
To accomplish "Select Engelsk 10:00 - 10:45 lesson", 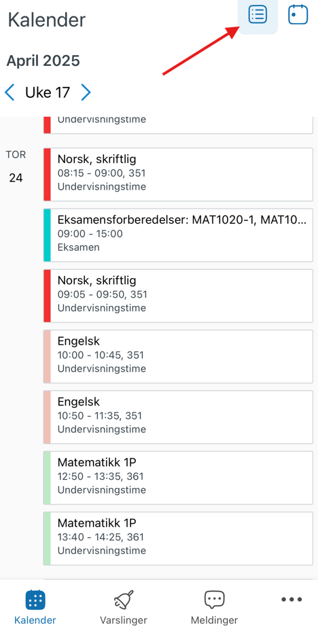I will (178, 357).
